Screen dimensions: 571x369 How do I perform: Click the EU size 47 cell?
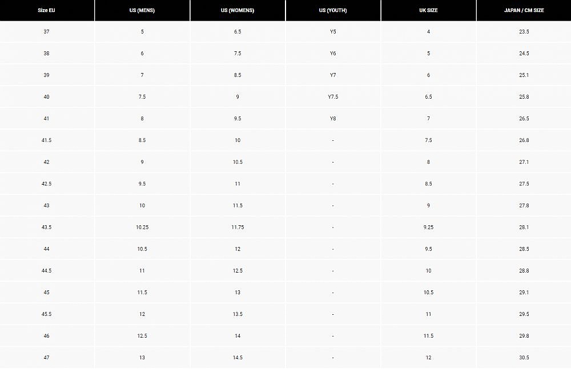[46, 358]
